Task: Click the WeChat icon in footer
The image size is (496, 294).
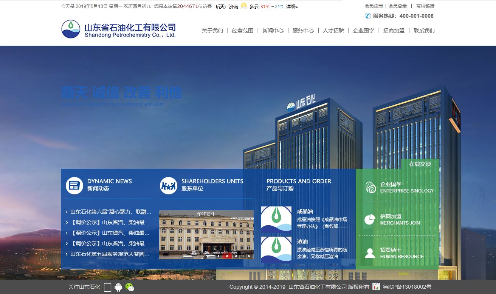Action: pyautogui.click(x=130, y=287)
